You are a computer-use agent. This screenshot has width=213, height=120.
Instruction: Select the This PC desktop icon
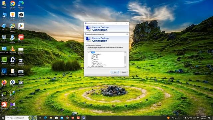coord(4,16)
